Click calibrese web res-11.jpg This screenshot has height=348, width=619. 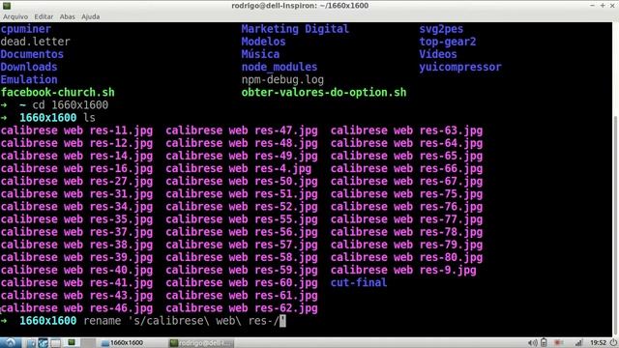(x=76, y=130)
